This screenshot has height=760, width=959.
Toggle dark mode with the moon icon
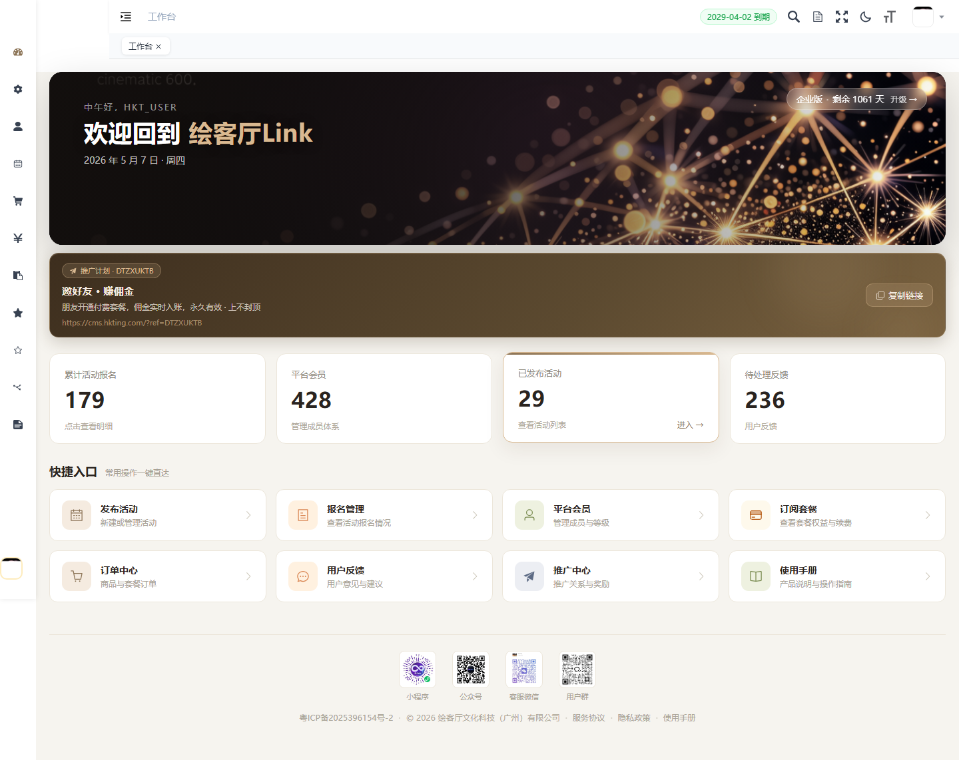[x=866, y=17]
